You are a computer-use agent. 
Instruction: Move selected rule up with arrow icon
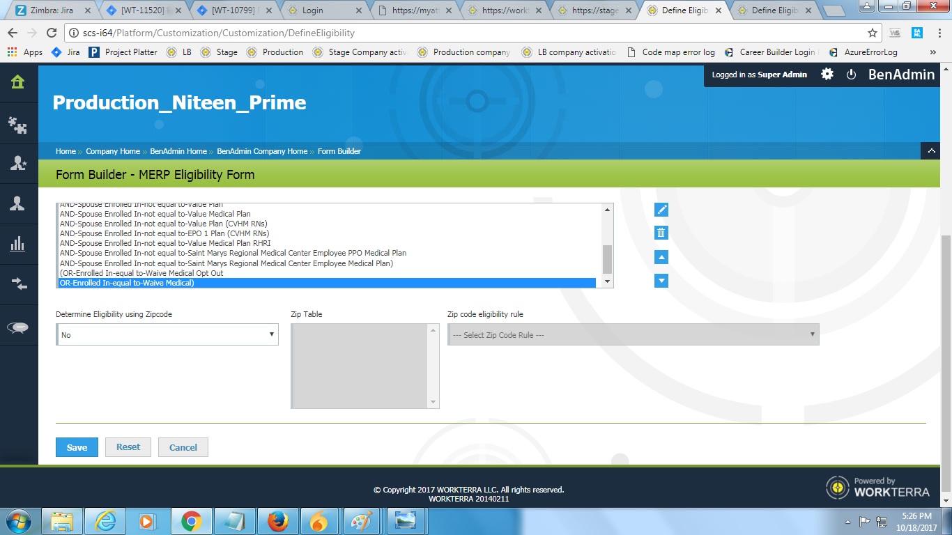[x=661, y=257]
